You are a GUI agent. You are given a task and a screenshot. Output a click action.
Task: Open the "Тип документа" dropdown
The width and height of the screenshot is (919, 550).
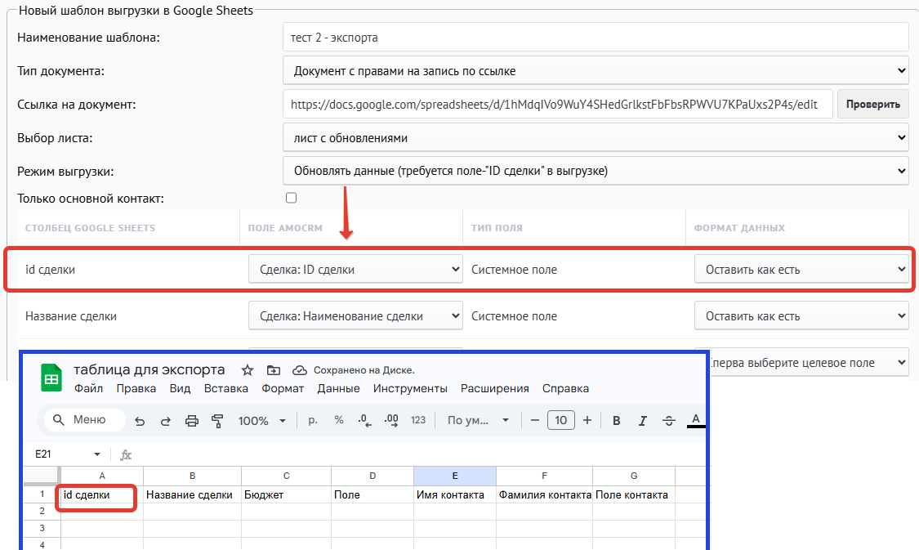click(x=596, y=71)
